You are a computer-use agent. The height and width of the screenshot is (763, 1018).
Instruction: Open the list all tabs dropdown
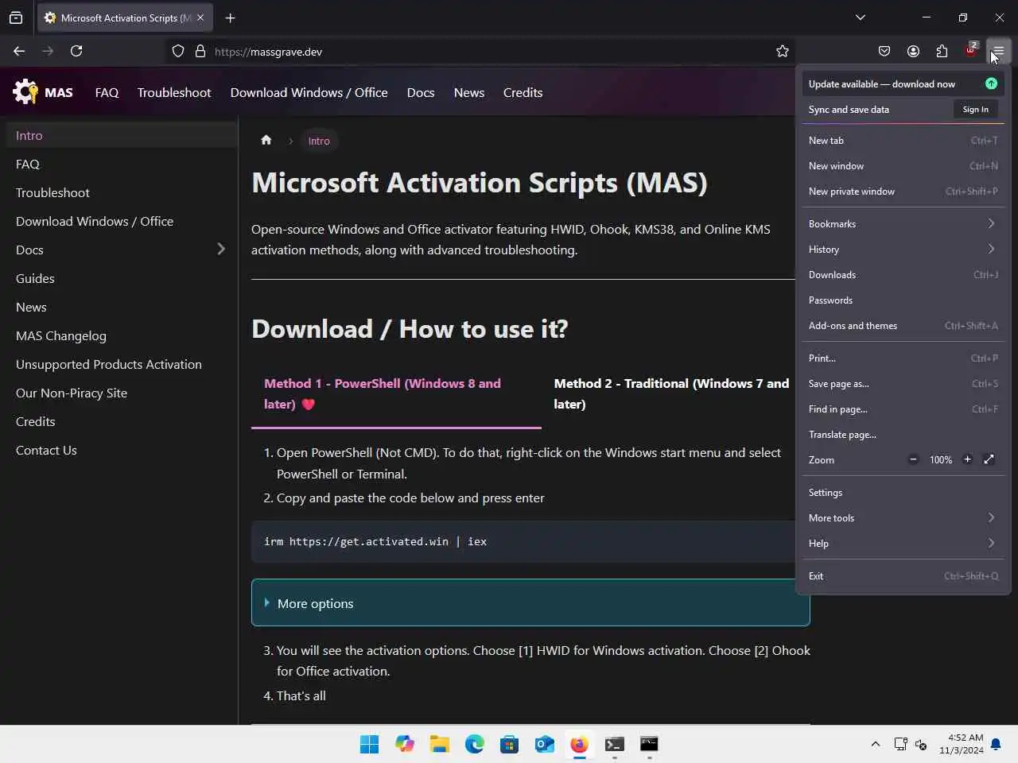(860, 17)
